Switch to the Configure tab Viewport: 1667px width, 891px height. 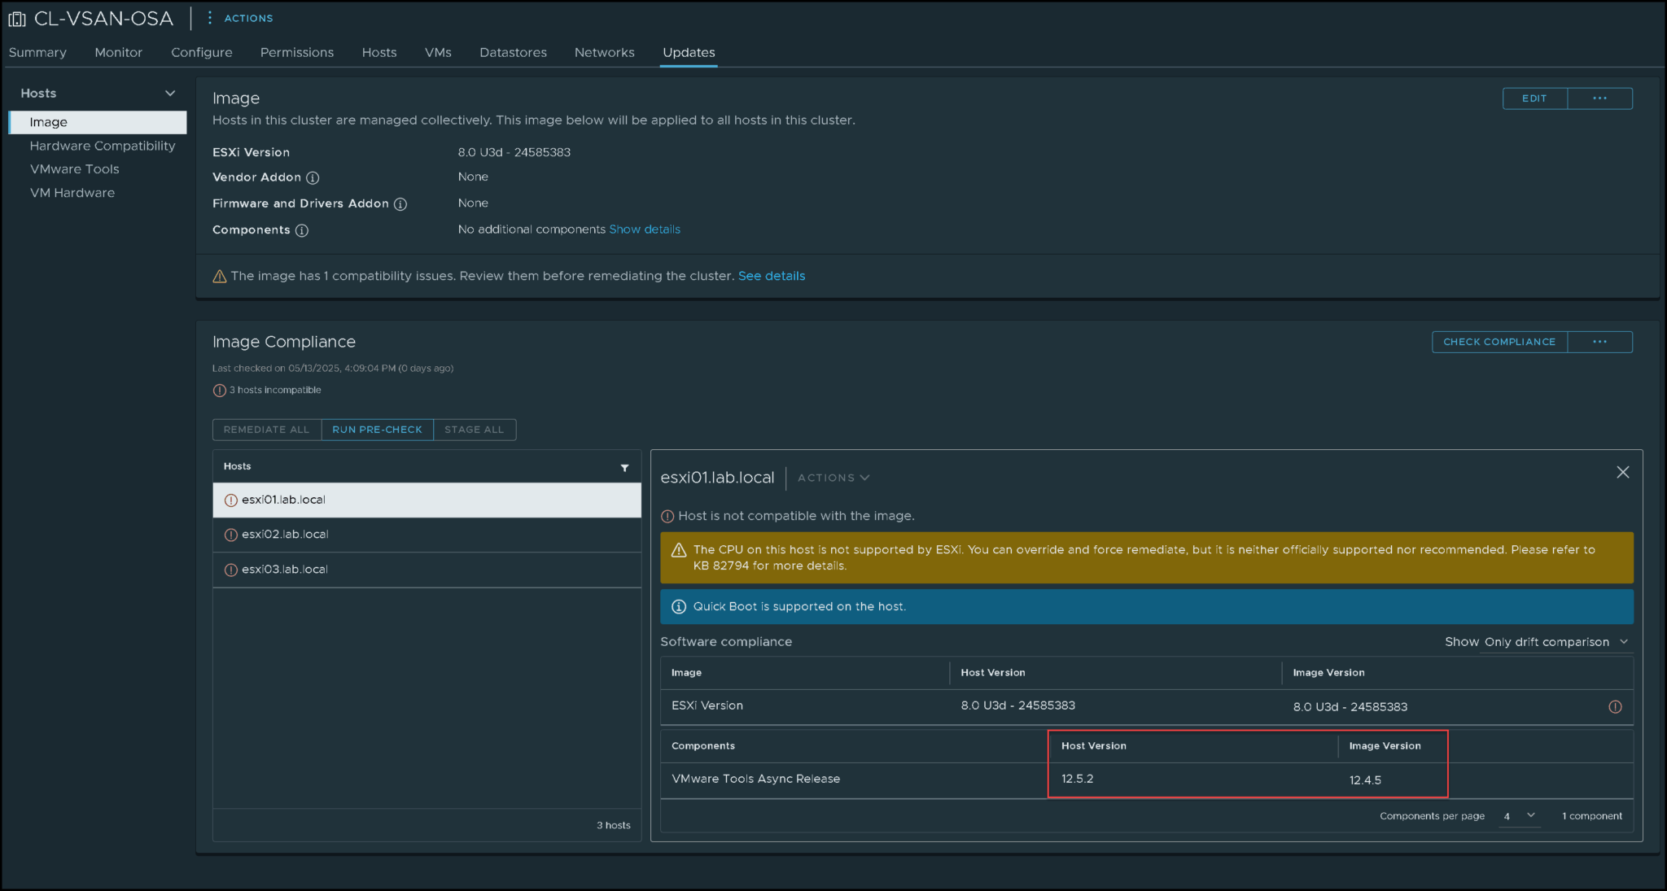(201, 52)
